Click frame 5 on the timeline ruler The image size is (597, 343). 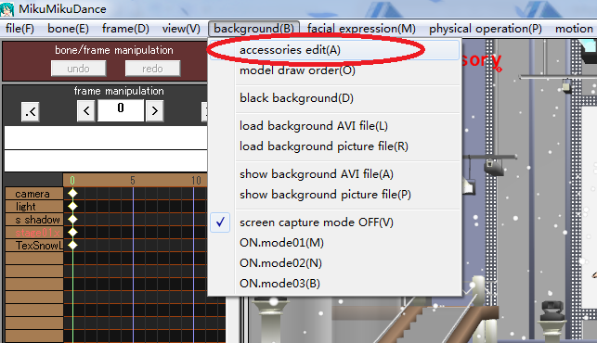[133, 180]
